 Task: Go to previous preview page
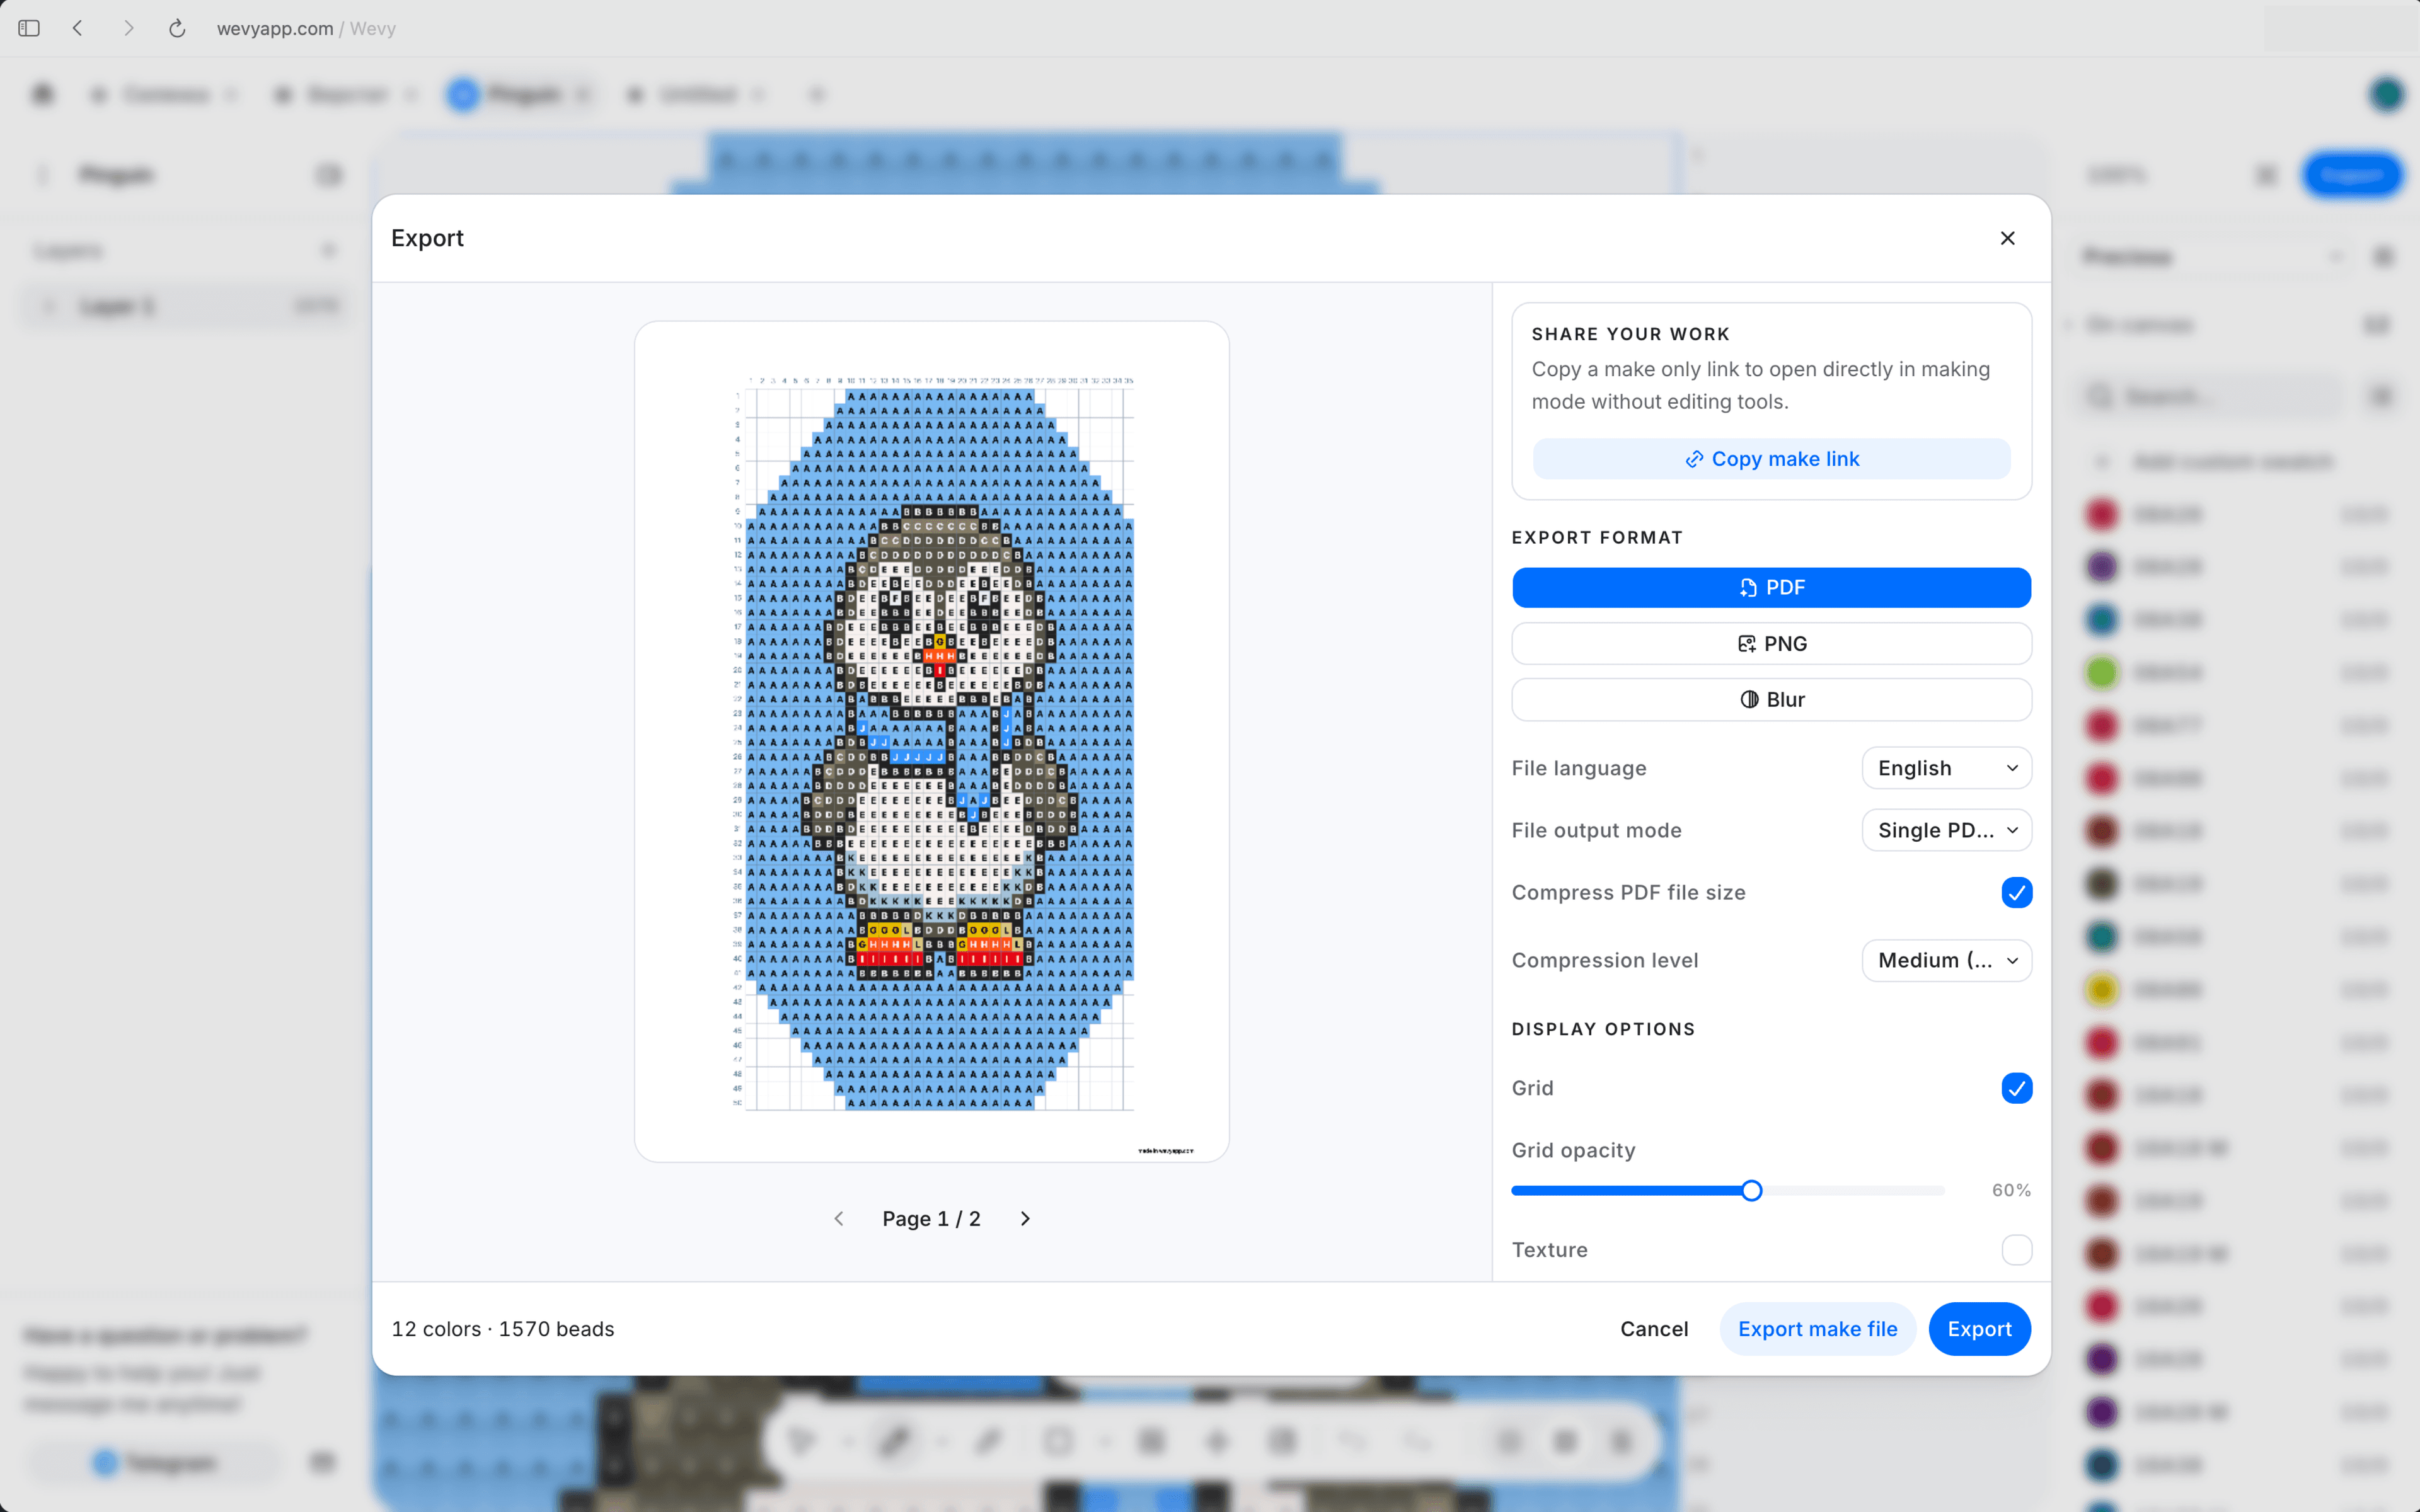coord(839,1218)
